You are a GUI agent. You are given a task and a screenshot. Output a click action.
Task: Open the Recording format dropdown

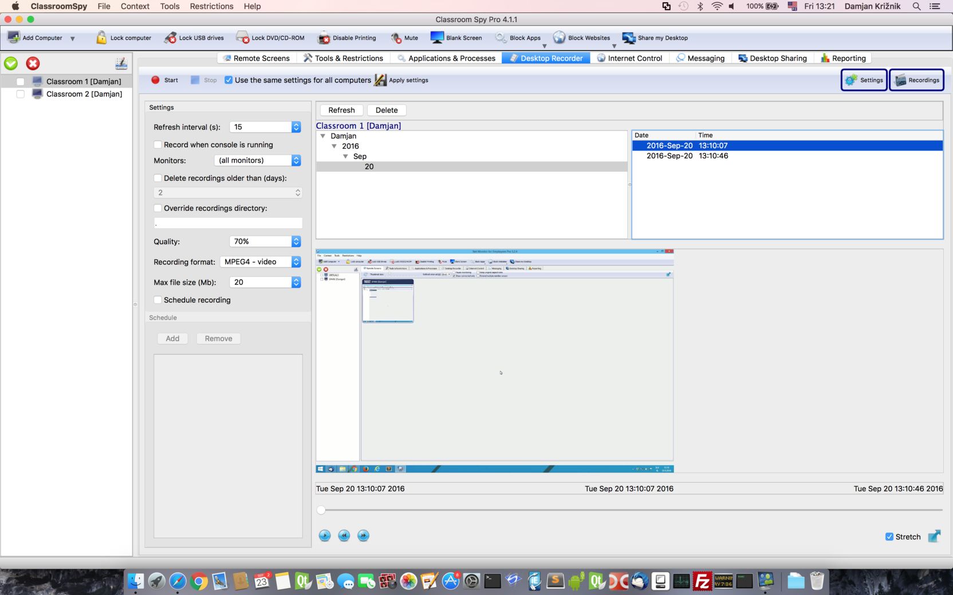261,261
